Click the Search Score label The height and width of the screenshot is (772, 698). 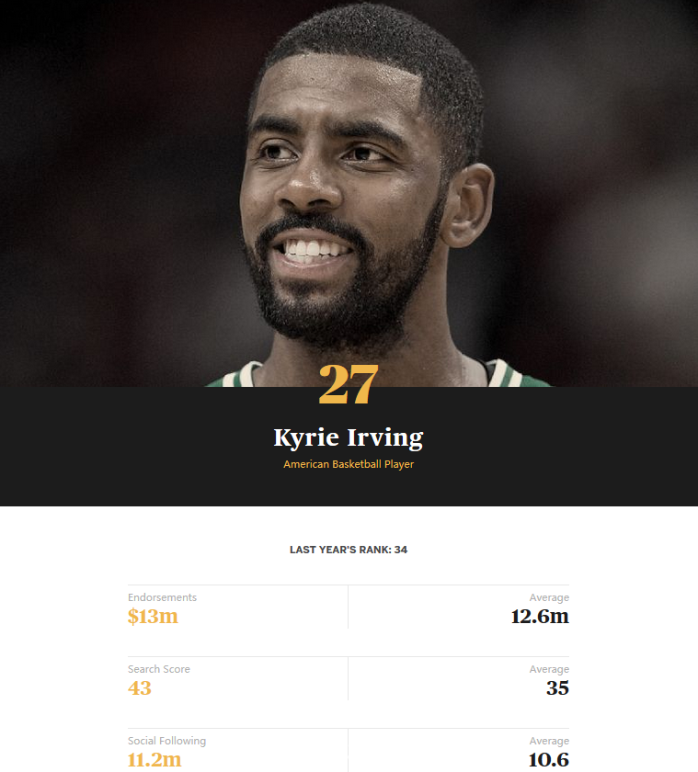click(x=158, y=669)
